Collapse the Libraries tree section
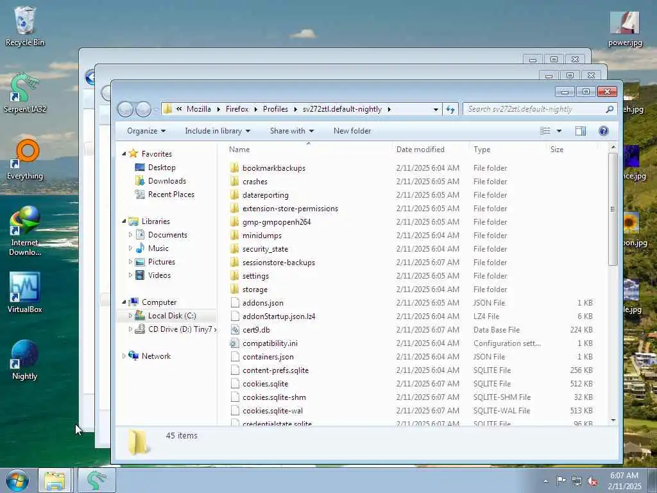This screenshot has width=657, height=493. 124,221
